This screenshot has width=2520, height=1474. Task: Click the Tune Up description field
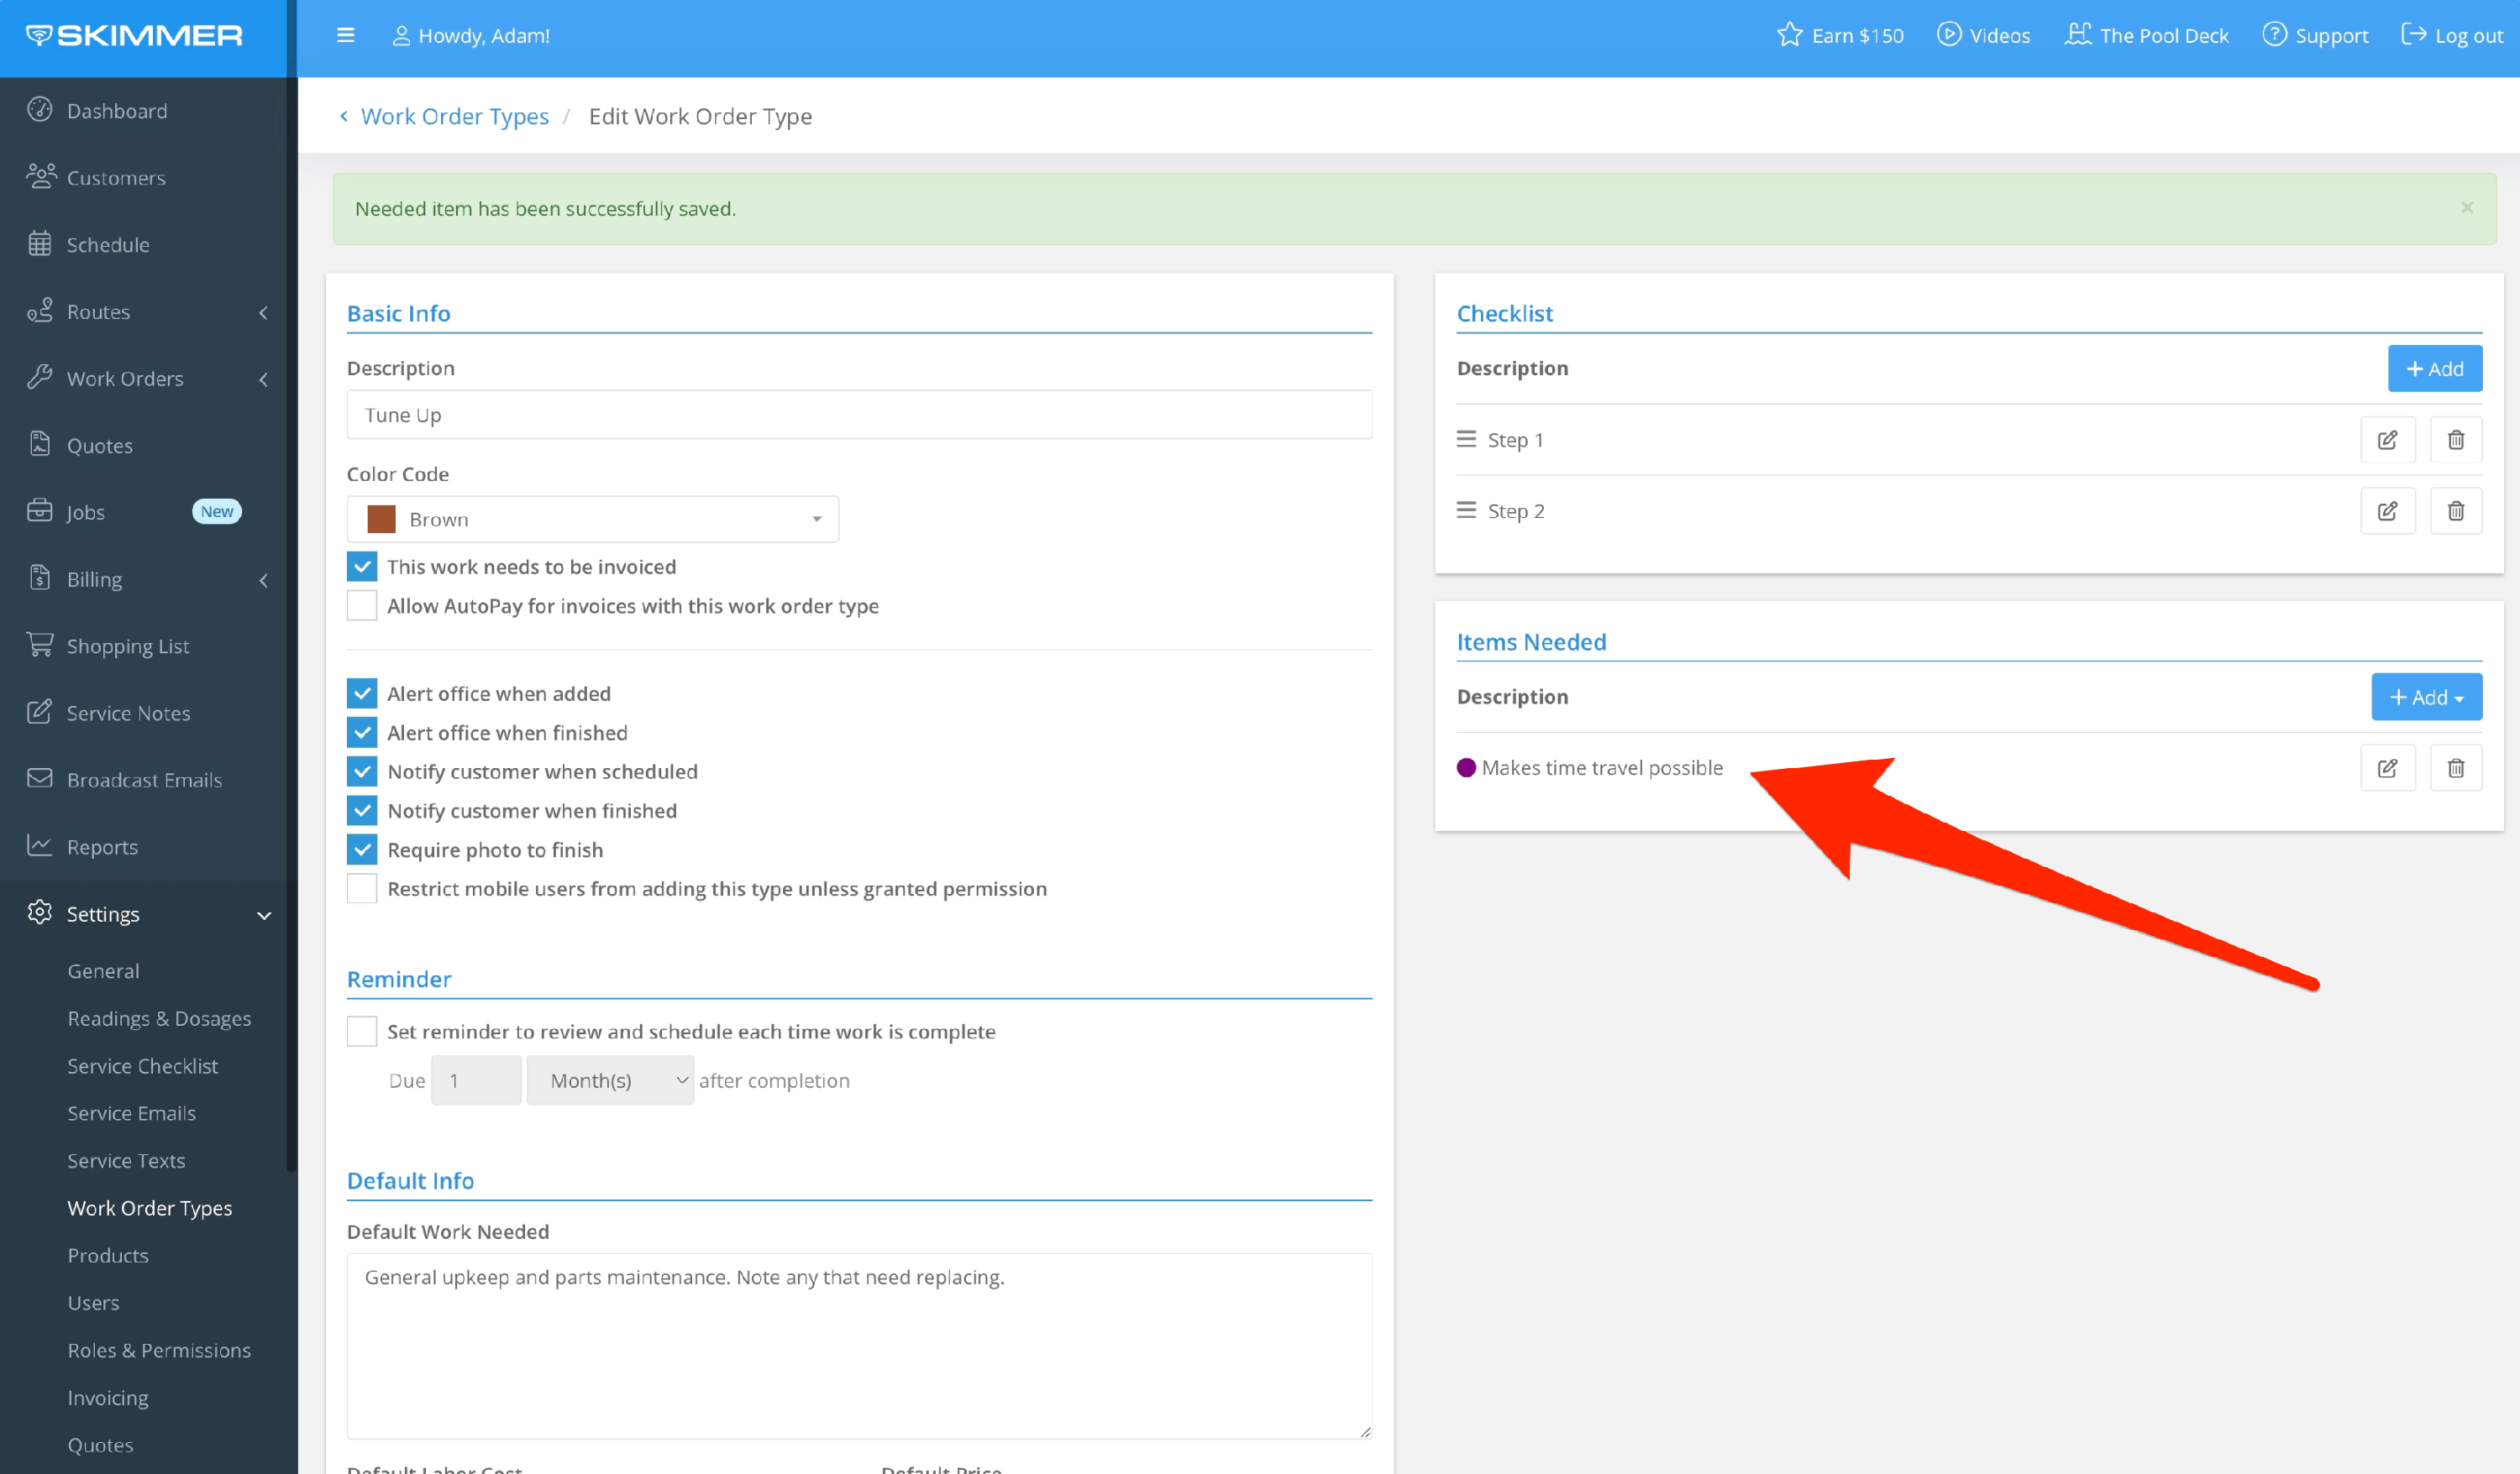click(858, 415)
